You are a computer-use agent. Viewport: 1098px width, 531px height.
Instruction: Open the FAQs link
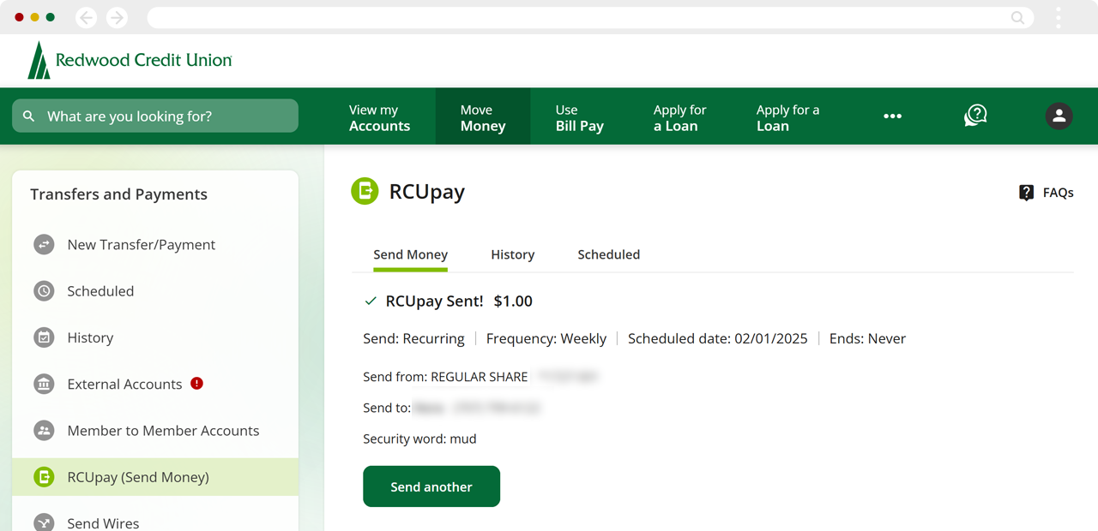click(1046, 193)
